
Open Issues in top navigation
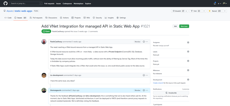tap(59, 3)
